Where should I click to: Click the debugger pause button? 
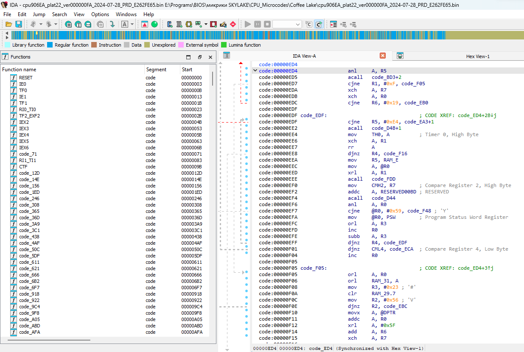click(258, 24)
